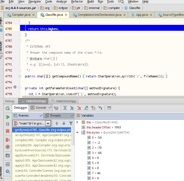Expand the 'this' variable node

coord(77,122)
